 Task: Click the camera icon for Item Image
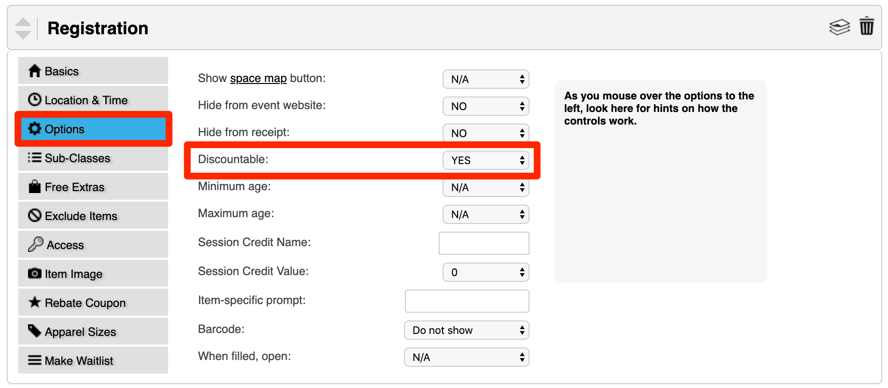click(x=34, y=273)
